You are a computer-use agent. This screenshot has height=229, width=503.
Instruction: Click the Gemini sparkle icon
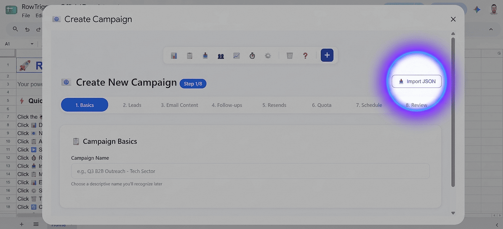click(x=477, y=10)
